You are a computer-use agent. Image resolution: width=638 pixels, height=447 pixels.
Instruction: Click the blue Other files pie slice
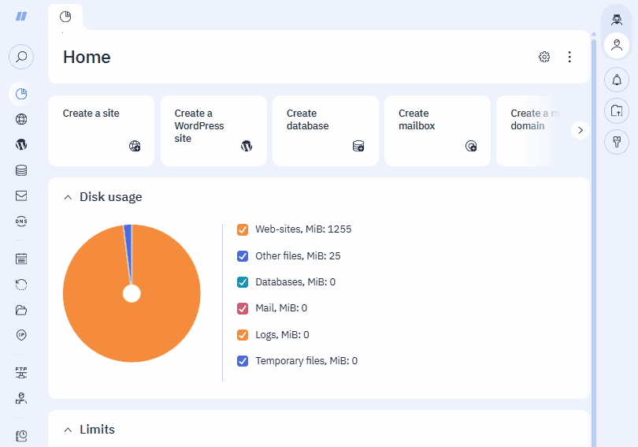pyautogui.click(x=128, y=244)
